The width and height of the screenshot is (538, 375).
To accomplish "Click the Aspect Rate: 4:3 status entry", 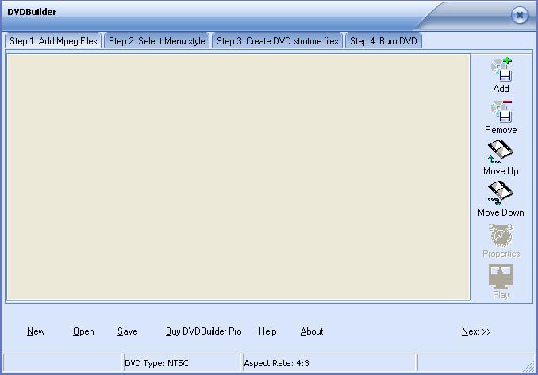I will (x=329, y=363).
